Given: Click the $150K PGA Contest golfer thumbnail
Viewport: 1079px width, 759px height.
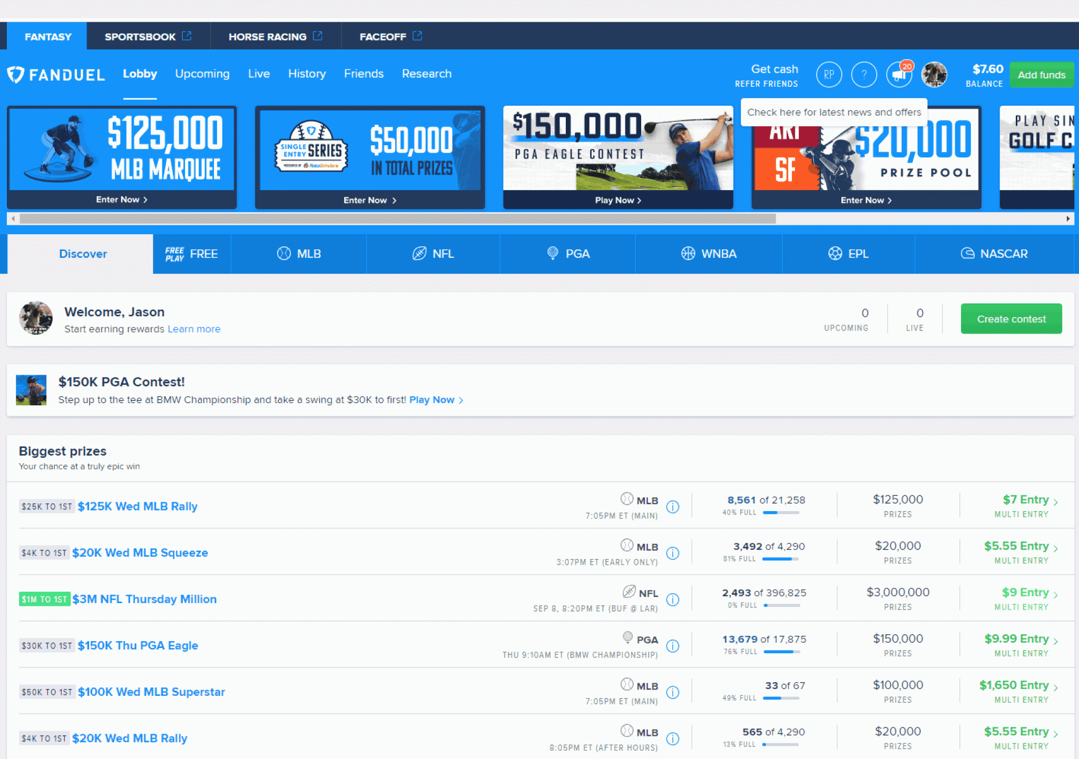Looking at the screenshot, I should (x=31, y=390).
